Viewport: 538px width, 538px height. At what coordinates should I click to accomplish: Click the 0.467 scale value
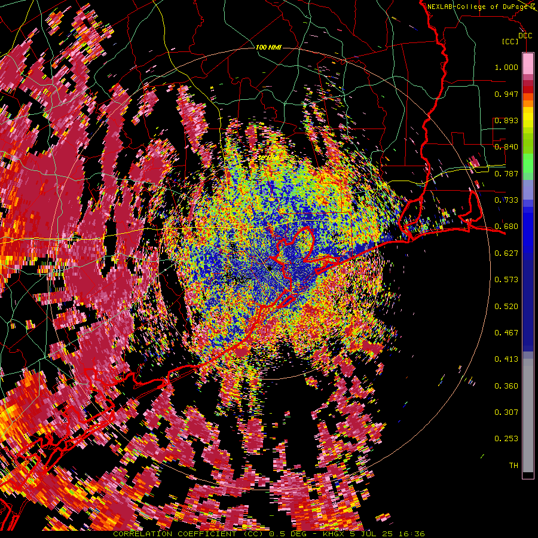(506, 333)
